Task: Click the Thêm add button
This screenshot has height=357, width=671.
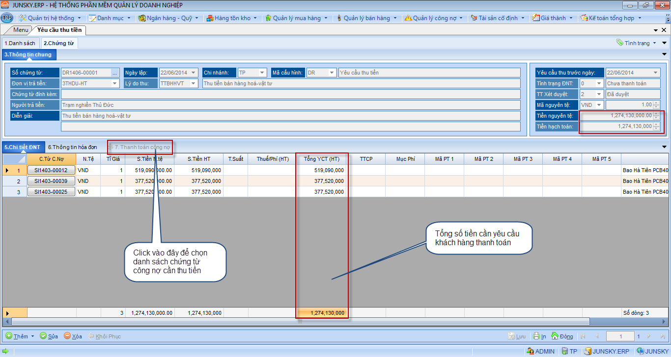Action: (x=20, y=336)
